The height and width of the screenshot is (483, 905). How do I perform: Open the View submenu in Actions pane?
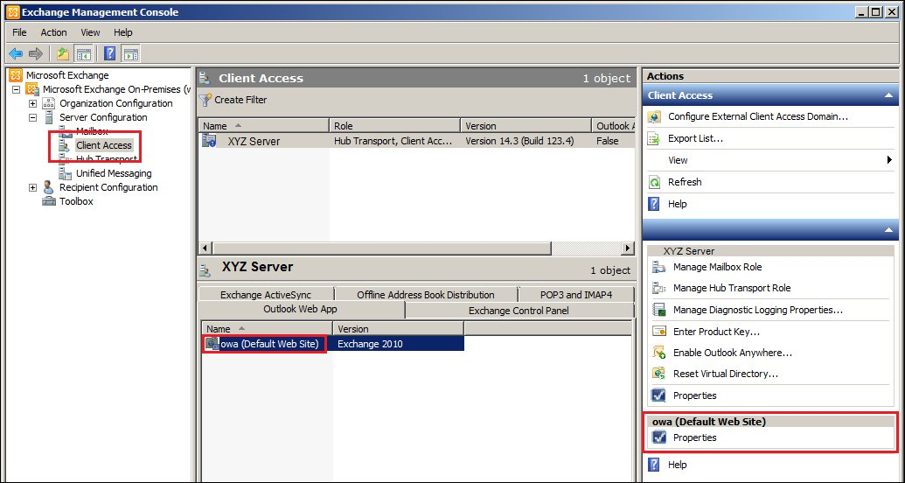tap(888, 160)
